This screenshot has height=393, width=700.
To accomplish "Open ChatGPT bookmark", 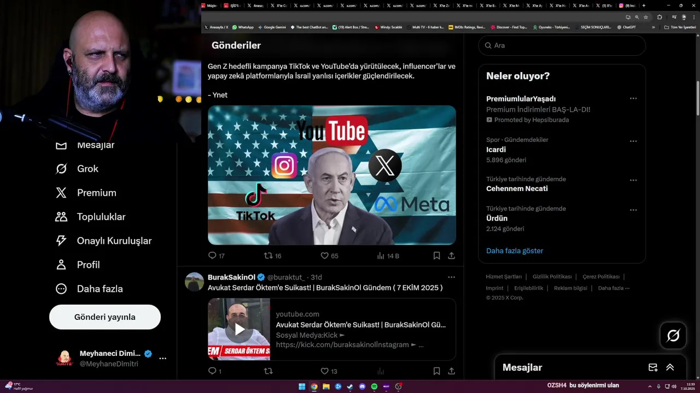I will click(x=626, y=27).
